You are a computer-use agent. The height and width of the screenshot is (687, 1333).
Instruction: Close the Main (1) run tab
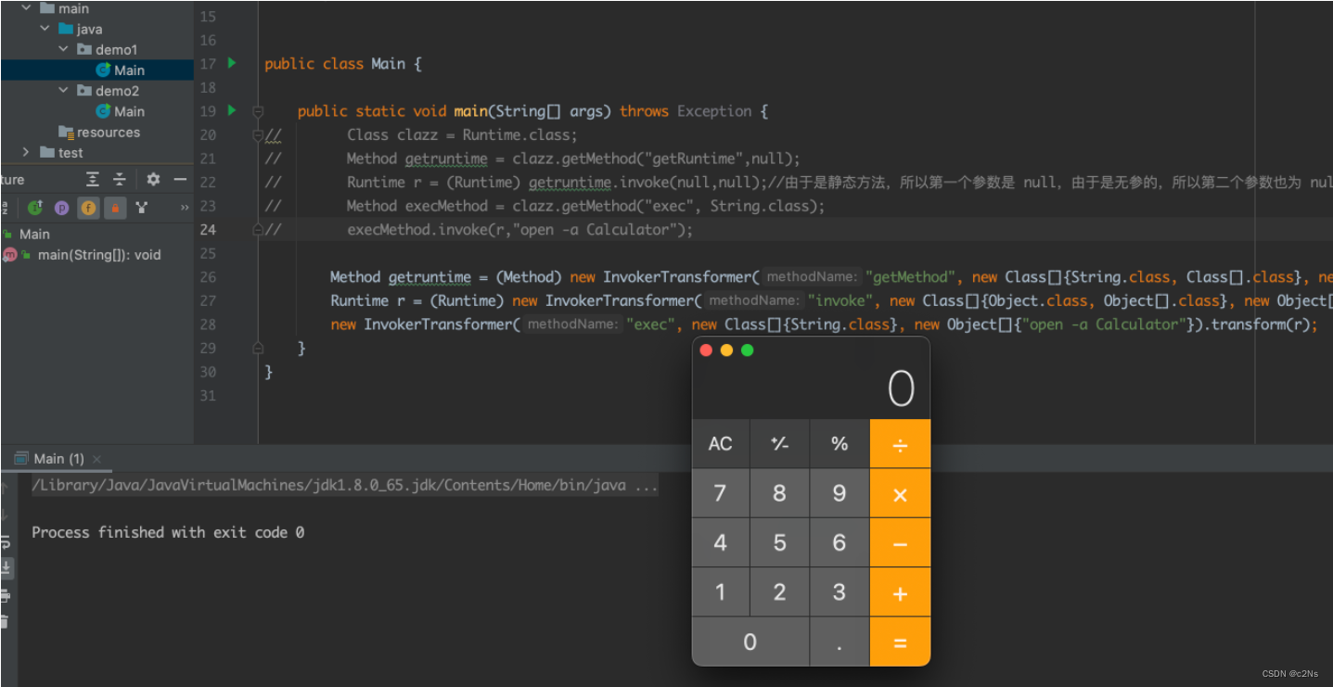click(x=96, y=459)
